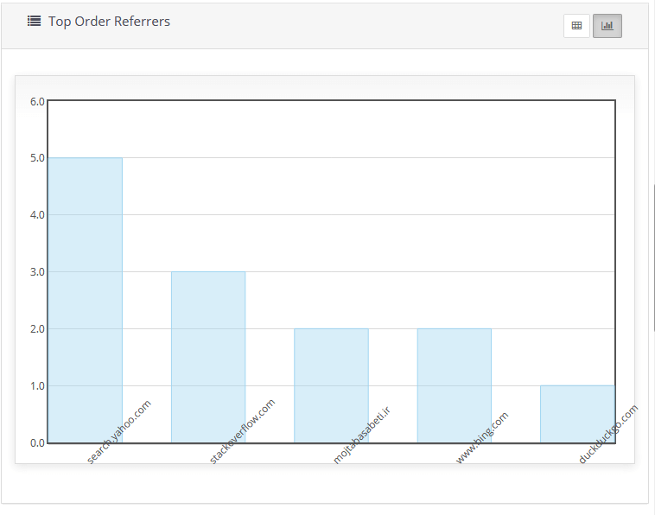Select the mojtabasabeti.ir bar
The image size is (655, 515).
331,385
